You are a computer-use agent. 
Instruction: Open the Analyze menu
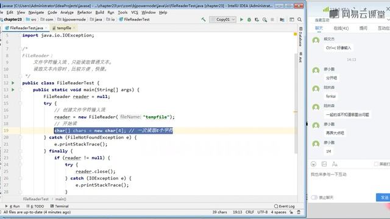pos(67,12)
